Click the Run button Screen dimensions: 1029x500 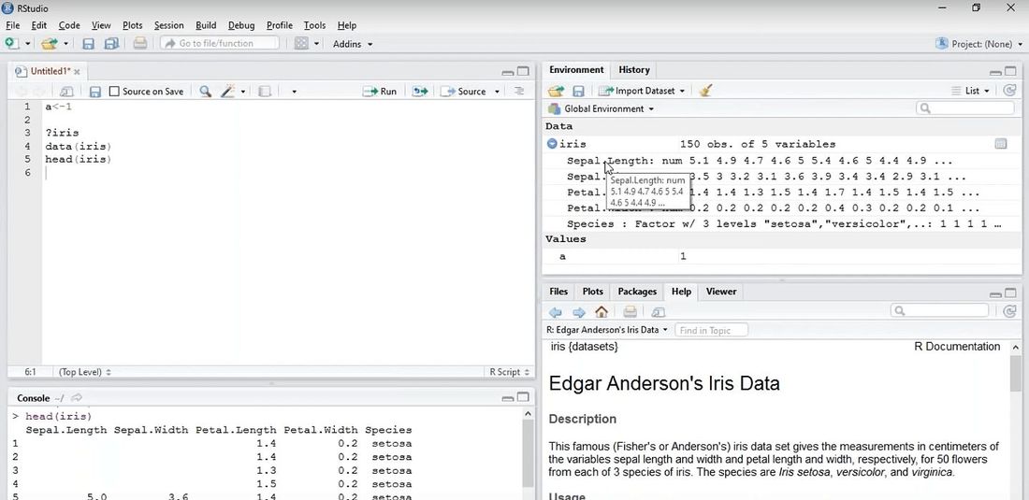(380, 91)
